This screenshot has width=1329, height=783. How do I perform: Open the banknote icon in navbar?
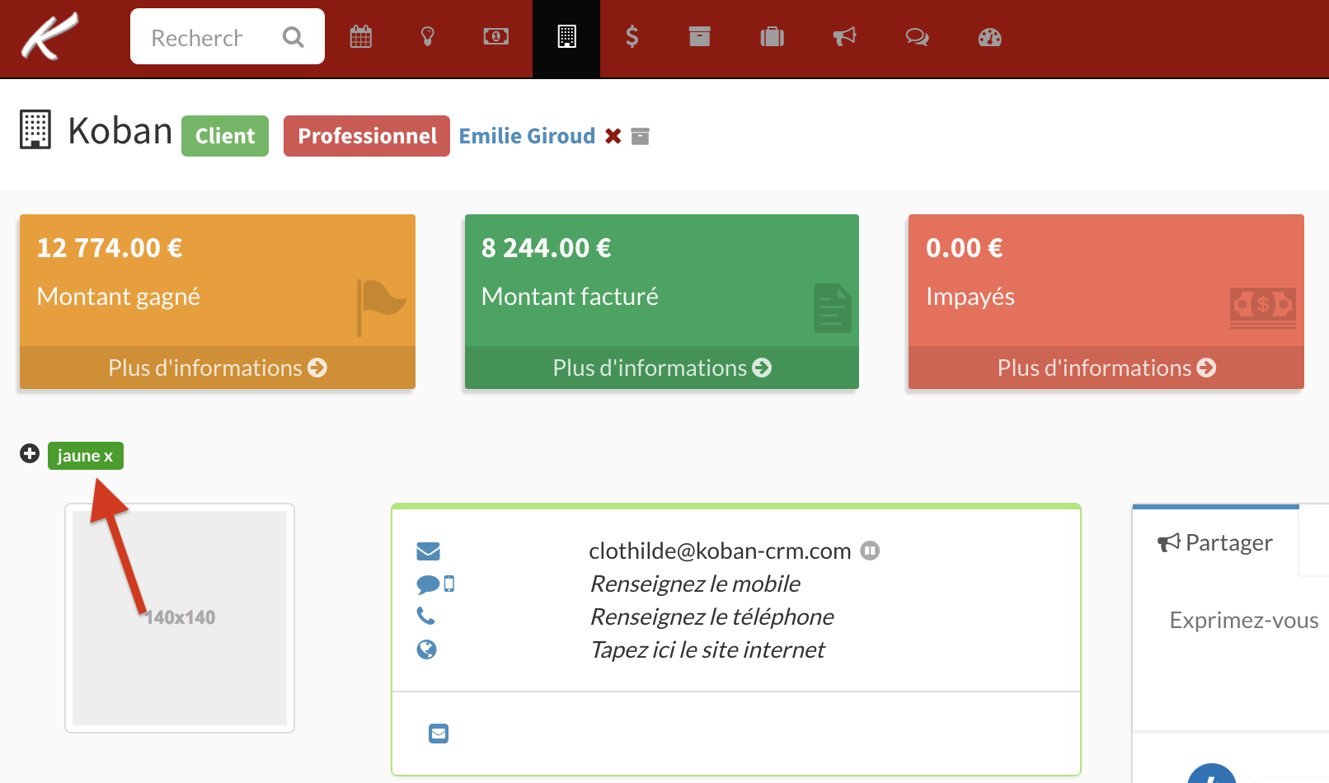click(x=495, y=37)
